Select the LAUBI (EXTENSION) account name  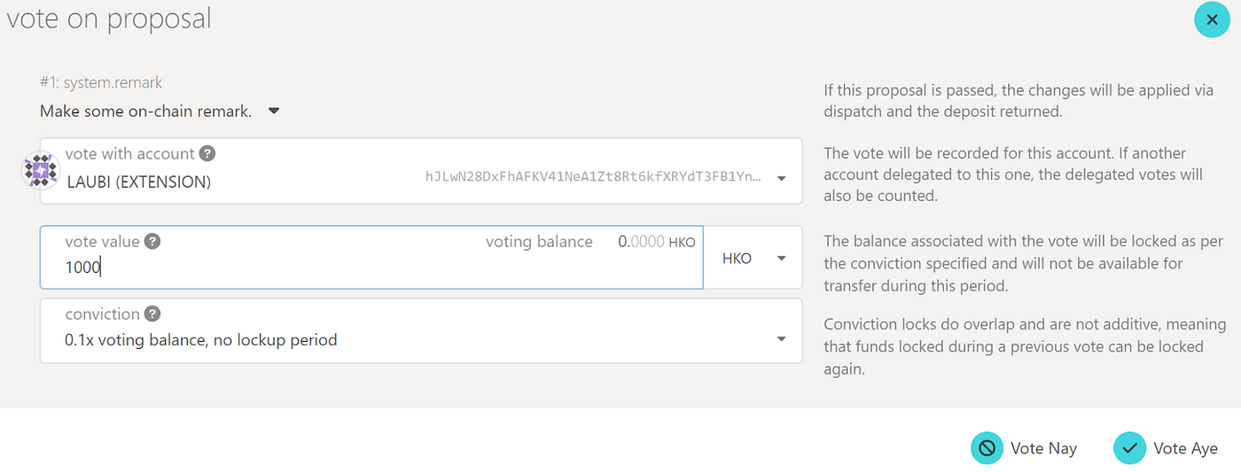[x=139, y=182]
